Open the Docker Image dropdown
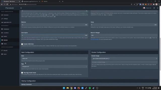161x90 pixels. pos(125,58)
